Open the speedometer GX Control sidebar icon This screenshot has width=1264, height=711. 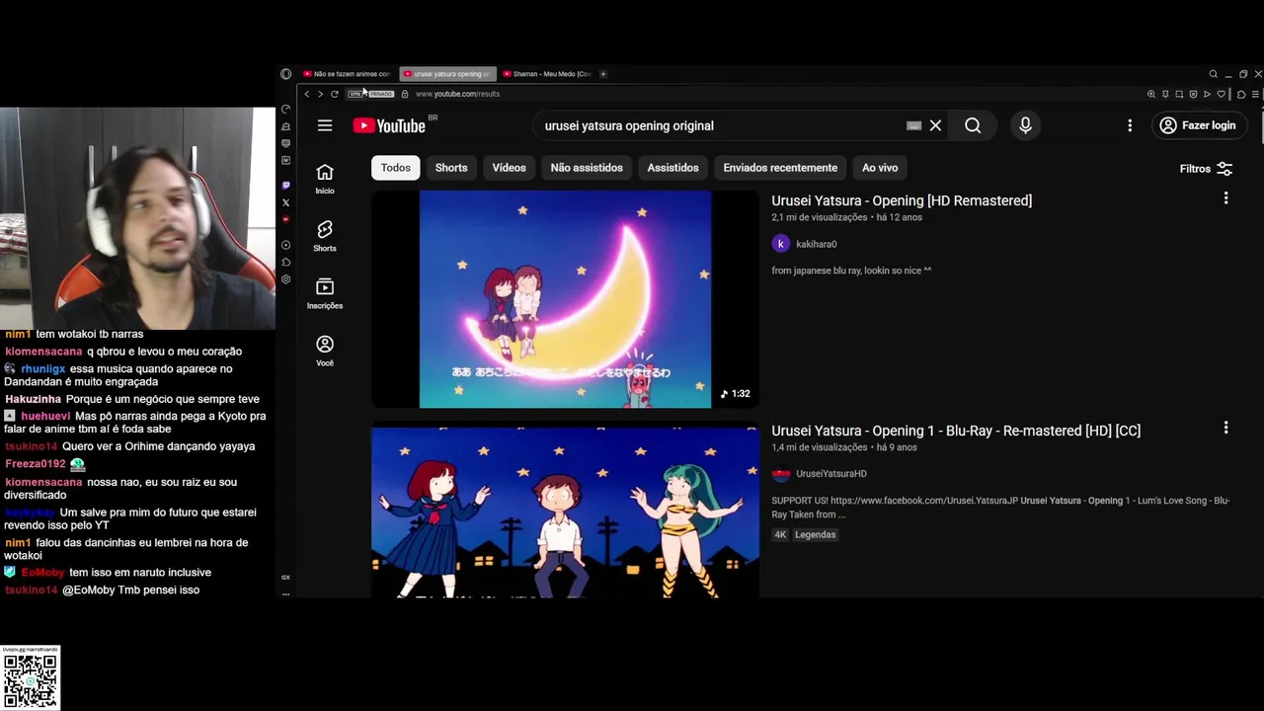pos(286,109)
